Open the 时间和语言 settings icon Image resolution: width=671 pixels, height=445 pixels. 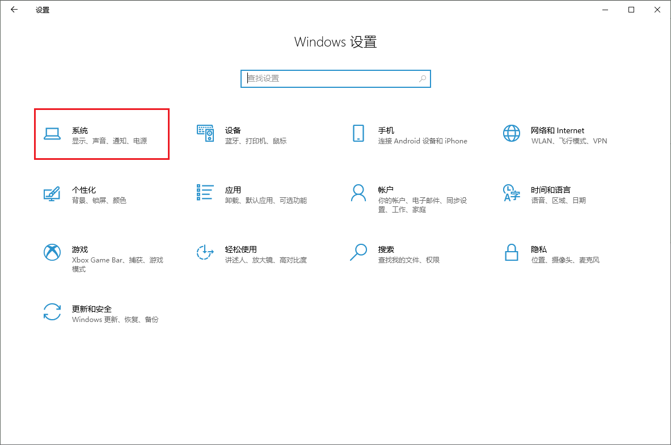[x=511, y=193]
